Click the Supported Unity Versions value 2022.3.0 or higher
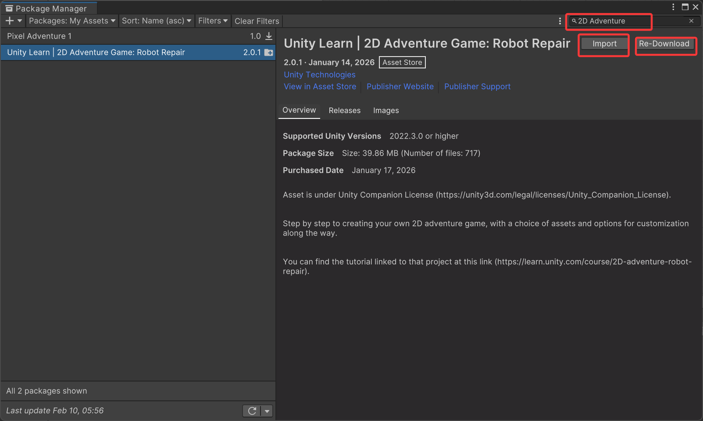 424,136
